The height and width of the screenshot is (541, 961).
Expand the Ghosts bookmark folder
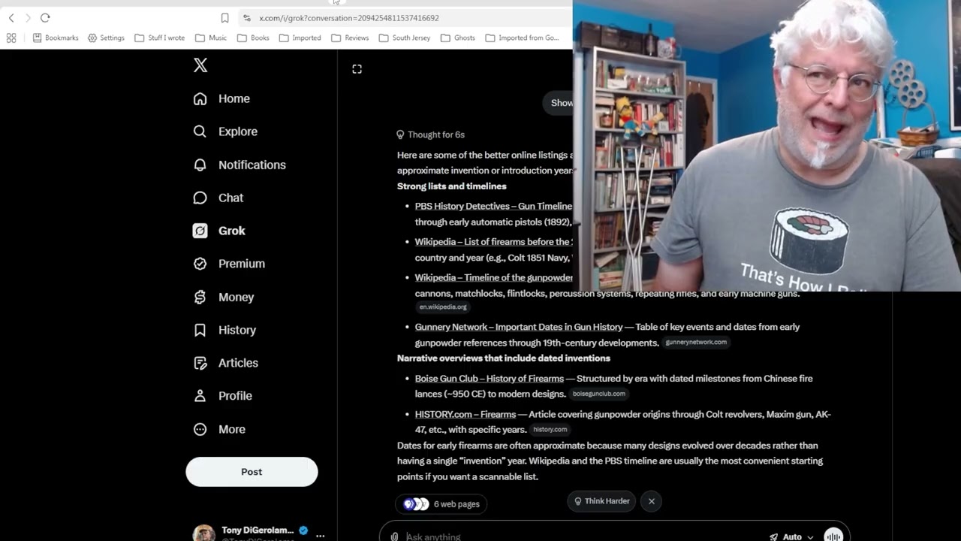[458, 38]
